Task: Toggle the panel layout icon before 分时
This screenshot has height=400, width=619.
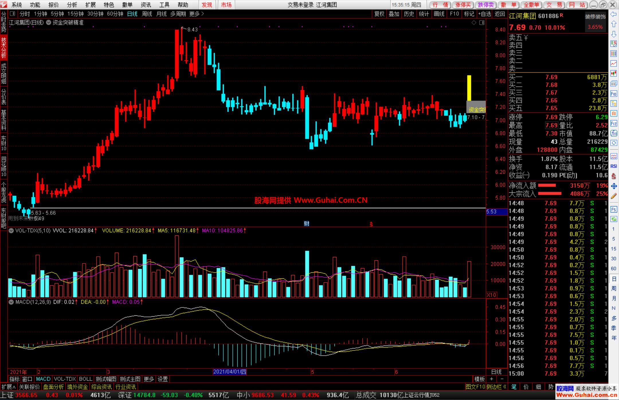Action: pyautogui.click(x=12, y=13)
